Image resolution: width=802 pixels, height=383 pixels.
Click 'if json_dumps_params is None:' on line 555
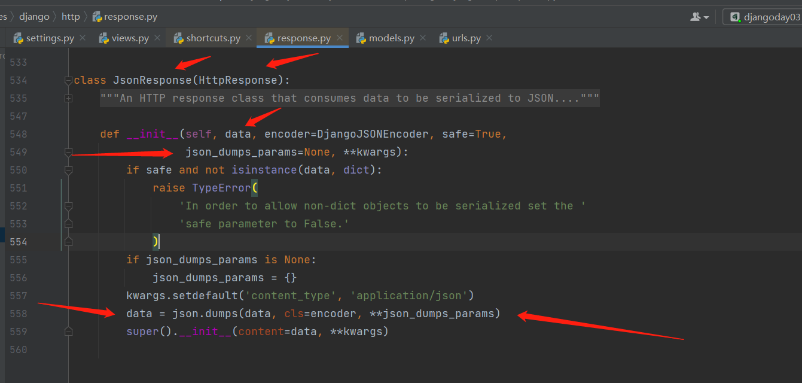(x=221, y=260)
